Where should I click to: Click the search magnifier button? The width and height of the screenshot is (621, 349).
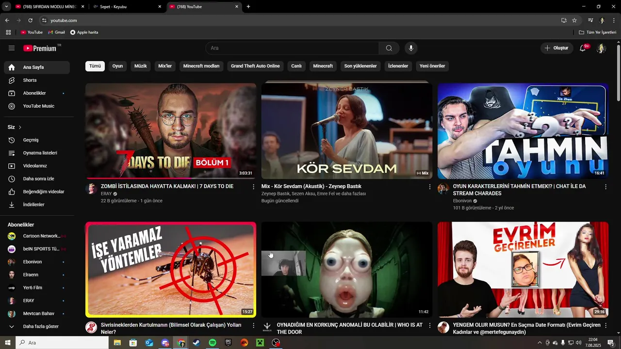coord(389,48)
